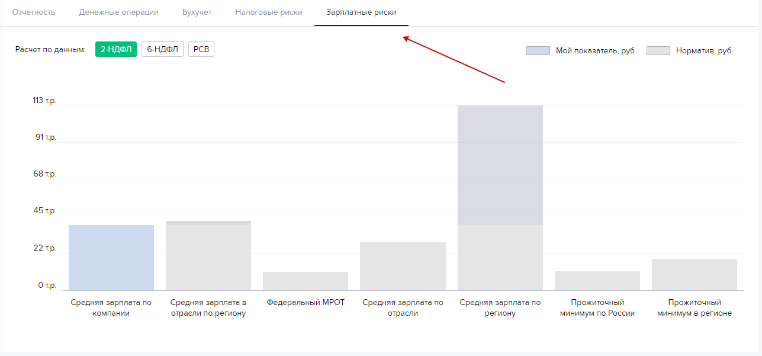
Task: Switch calculation to 6-НДФЛ
Action: (162, 50)
